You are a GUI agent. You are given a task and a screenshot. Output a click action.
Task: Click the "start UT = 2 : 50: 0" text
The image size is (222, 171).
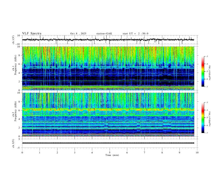(135, 34)
